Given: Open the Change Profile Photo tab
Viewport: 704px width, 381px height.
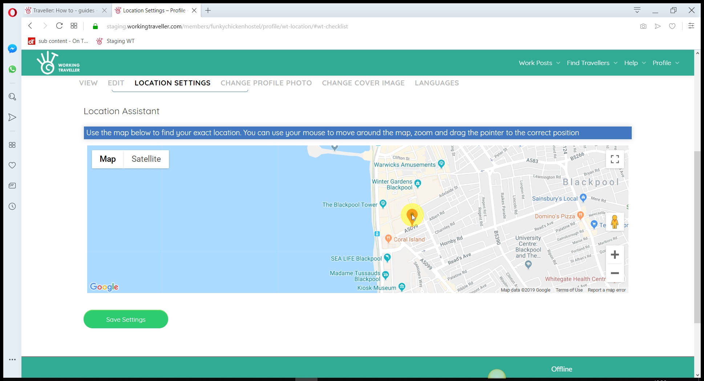Looking at the screenshot, I should click(266, 83).
